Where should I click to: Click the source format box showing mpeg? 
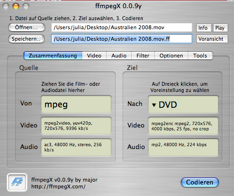tap(76, 104)
